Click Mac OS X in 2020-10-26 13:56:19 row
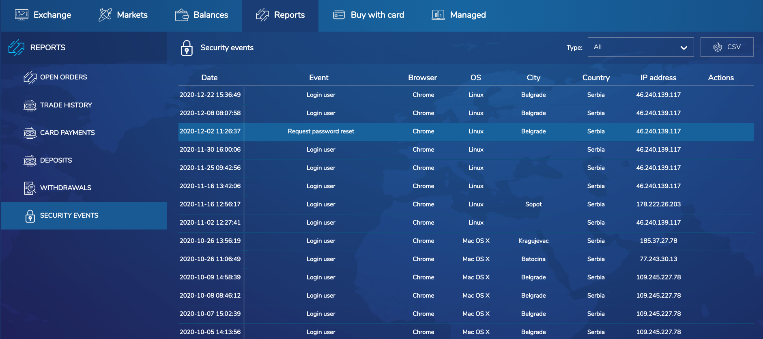 pyautogui.click(x=476, y=241)
